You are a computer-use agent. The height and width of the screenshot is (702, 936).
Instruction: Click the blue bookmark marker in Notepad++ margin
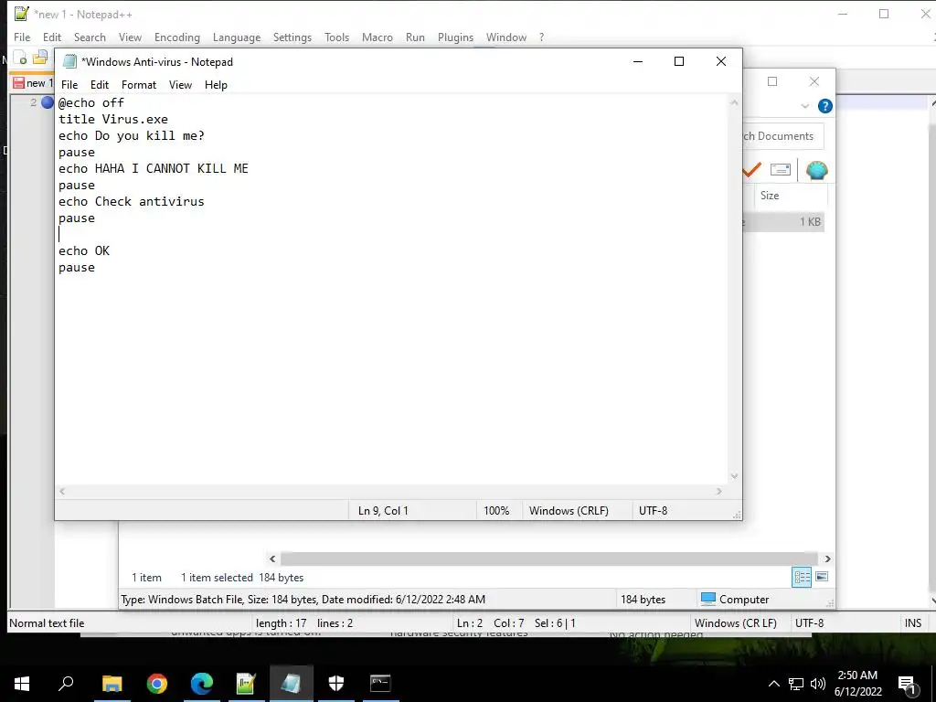point(48,102)
